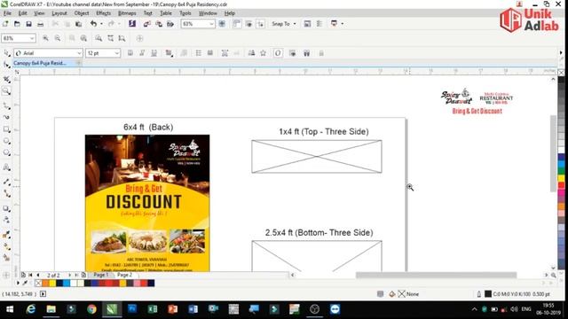Open the Effects menu
The width and height of the screenshot is (568, 319).
point(104,13)
